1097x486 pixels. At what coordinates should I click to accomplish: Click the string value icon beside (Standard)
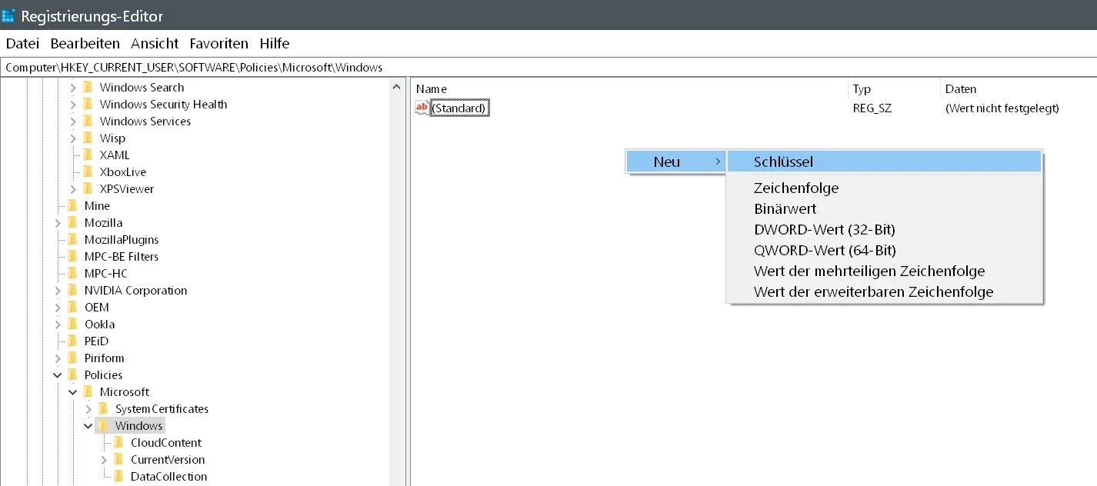click(x=422, y=108)
